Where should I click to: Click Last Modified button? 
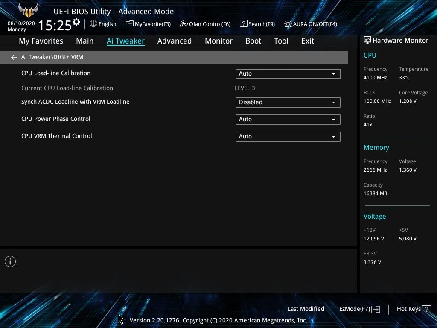tap(306, 309)
